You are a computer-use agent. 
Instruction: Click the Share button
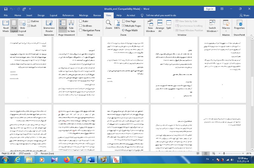point(244,15)
